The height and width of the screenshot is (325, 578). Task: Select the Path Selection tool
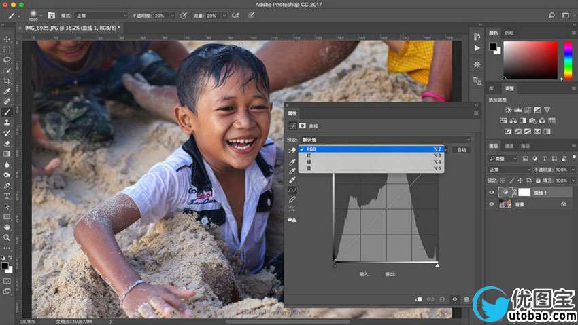[x=7, y=206]
